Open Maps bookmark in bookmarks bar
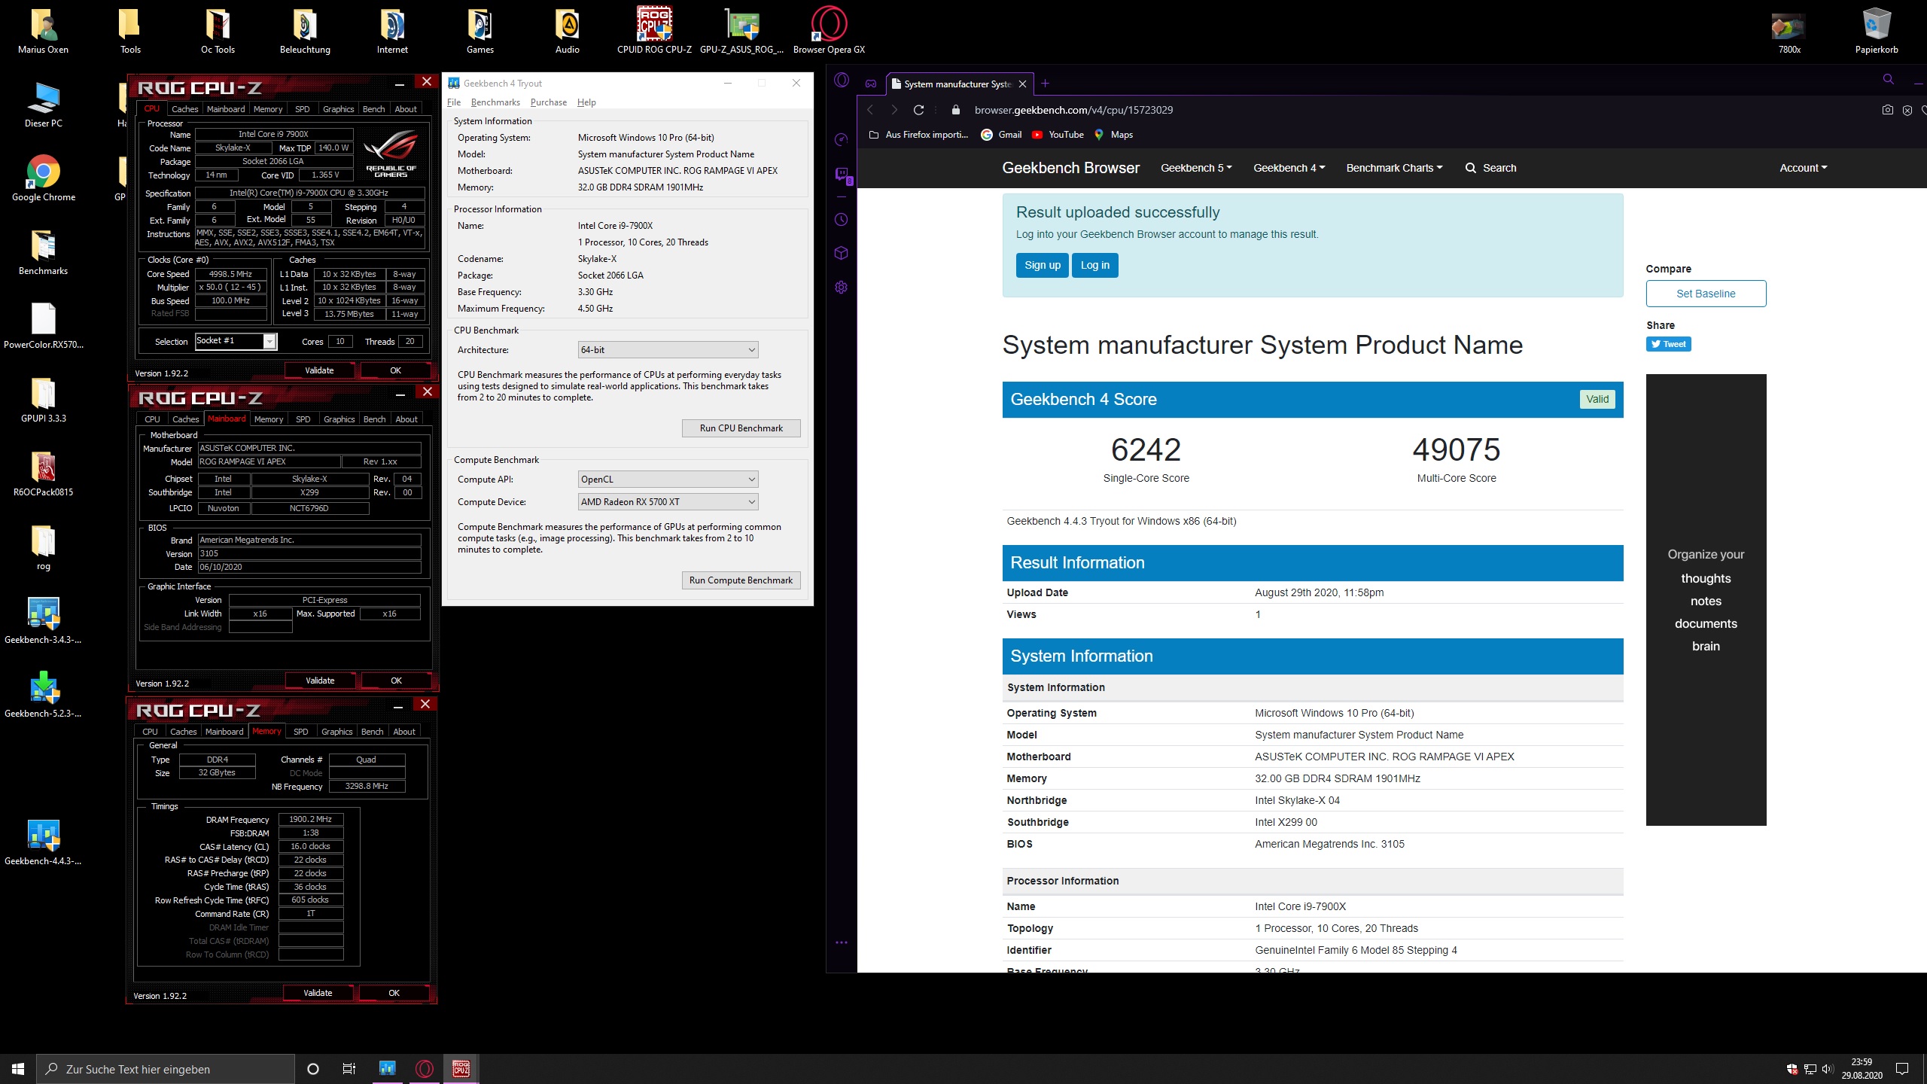 pyautogui.click(x=1113, y=135)
